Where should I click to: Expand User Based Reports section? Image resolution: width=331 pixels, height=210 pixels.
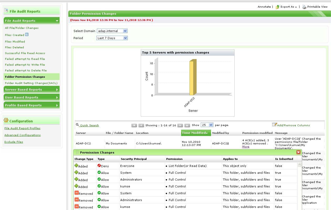[31, 97]
